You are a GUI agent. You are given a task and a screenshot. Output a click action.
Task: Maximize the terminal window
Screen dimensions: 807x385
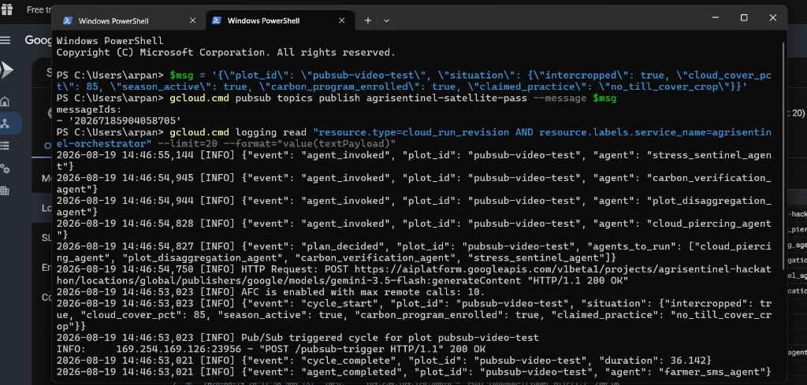pyautogui.click(x=744, y=17)
